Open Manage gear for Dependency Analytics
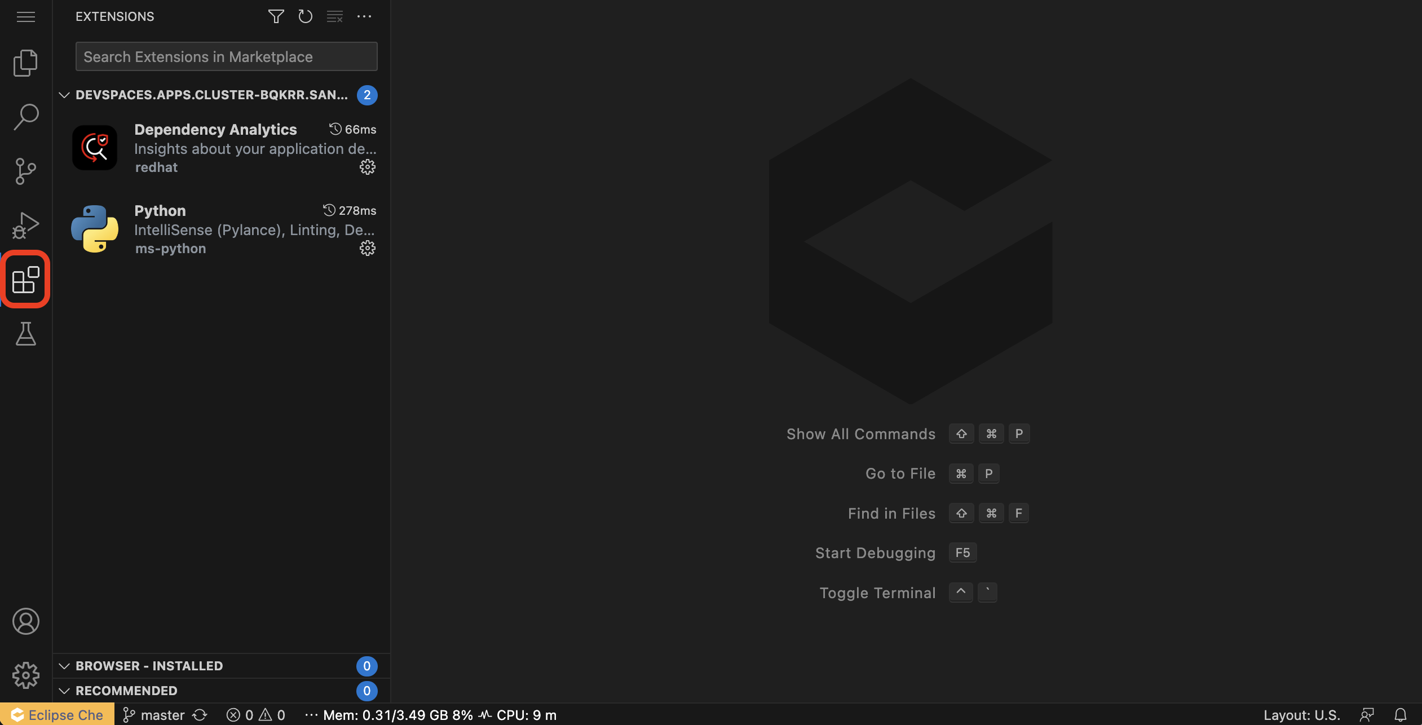The image size is (1422, 725). (368, 167)
